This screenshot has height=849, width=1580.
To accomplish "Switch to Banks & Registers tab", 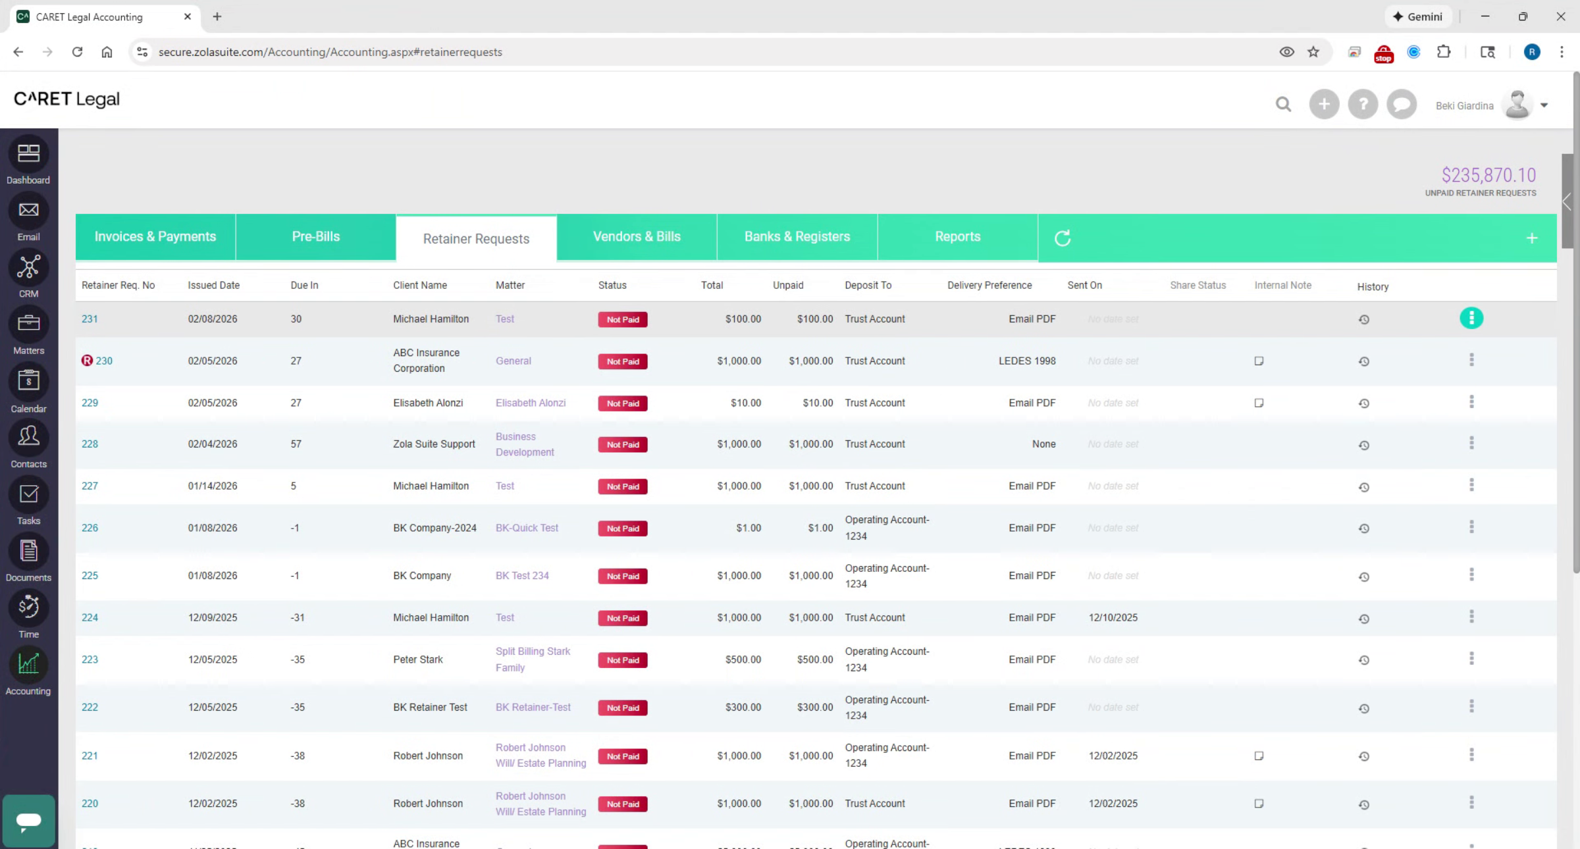I will [x=797, y=237].
